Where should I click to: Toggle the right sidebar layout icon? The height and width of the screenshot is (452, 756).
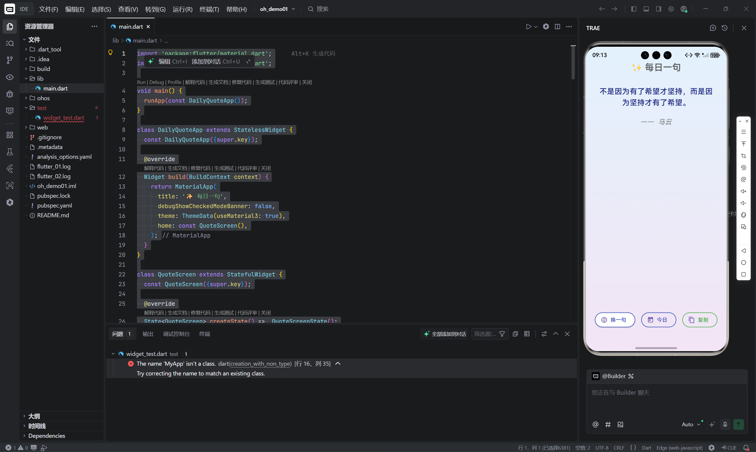pos(658,9)
